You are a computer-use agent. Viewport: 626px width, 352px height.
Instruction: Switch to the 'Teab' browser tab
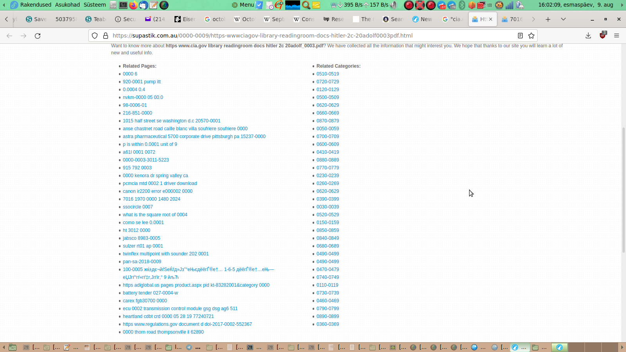tap(96, 19)
